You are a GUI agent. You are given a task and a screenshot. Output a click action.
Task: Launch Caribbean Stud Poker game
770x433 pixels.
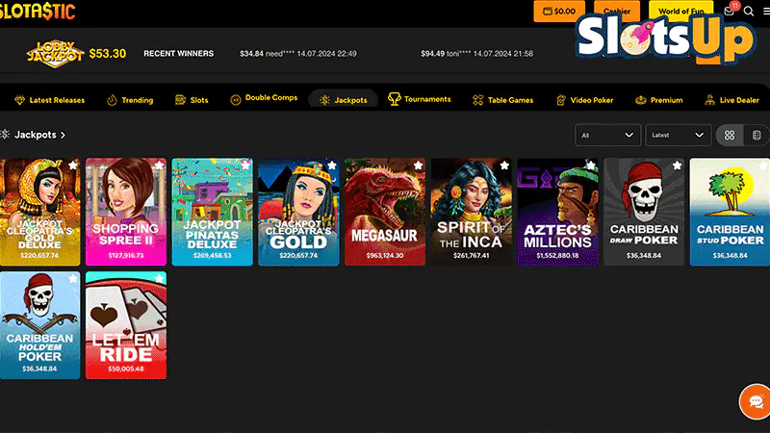[730, 212]
